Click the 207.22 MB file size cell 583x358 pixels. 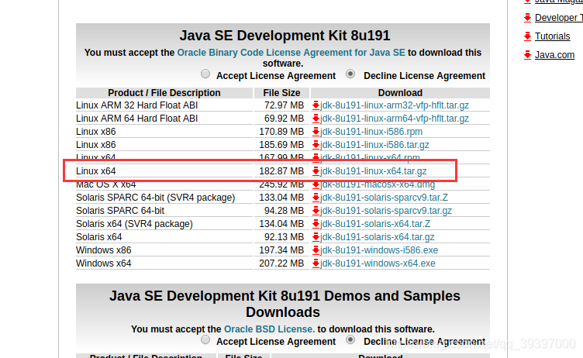281,263
